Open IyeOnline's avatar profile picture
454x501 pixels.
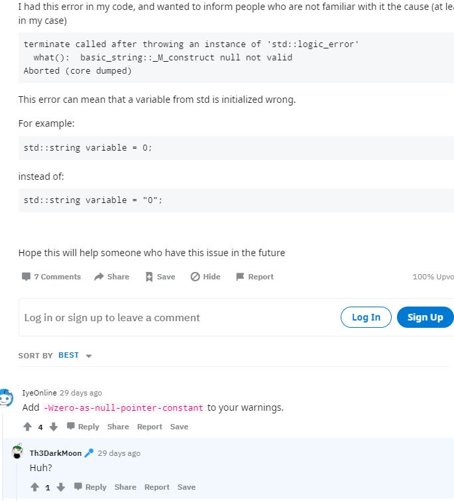click(x=7, y=397)
